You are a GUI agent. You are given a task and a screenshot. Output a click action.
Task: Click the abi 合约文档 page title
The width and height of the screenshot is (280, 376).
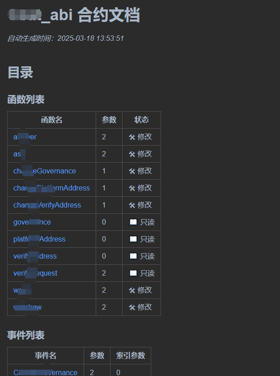(x=74, y=15)
